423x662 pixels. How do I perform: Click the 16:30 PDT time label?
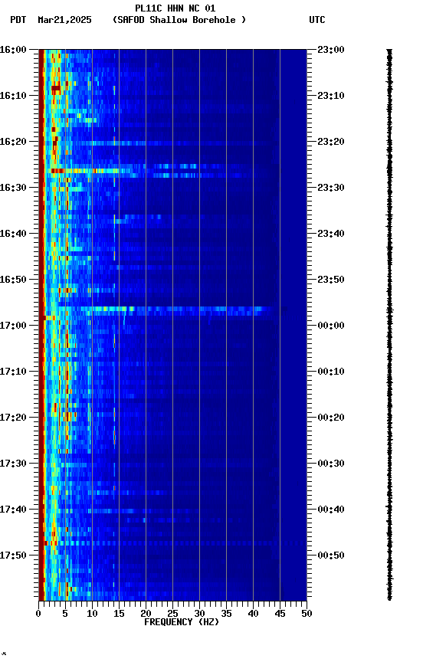tap(13, 188)
